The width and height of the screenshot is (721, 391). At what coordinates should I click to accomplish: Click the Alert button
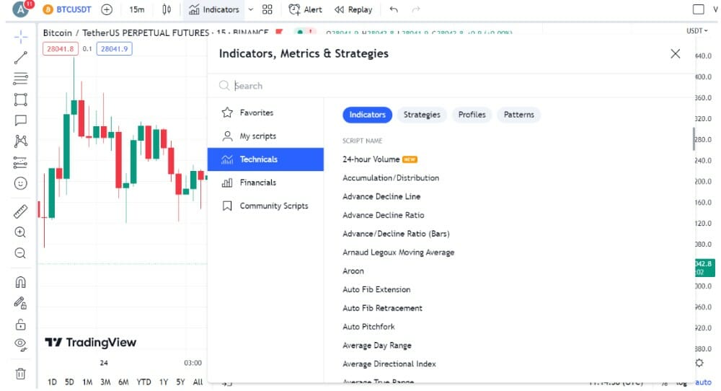tap(305, 9)
